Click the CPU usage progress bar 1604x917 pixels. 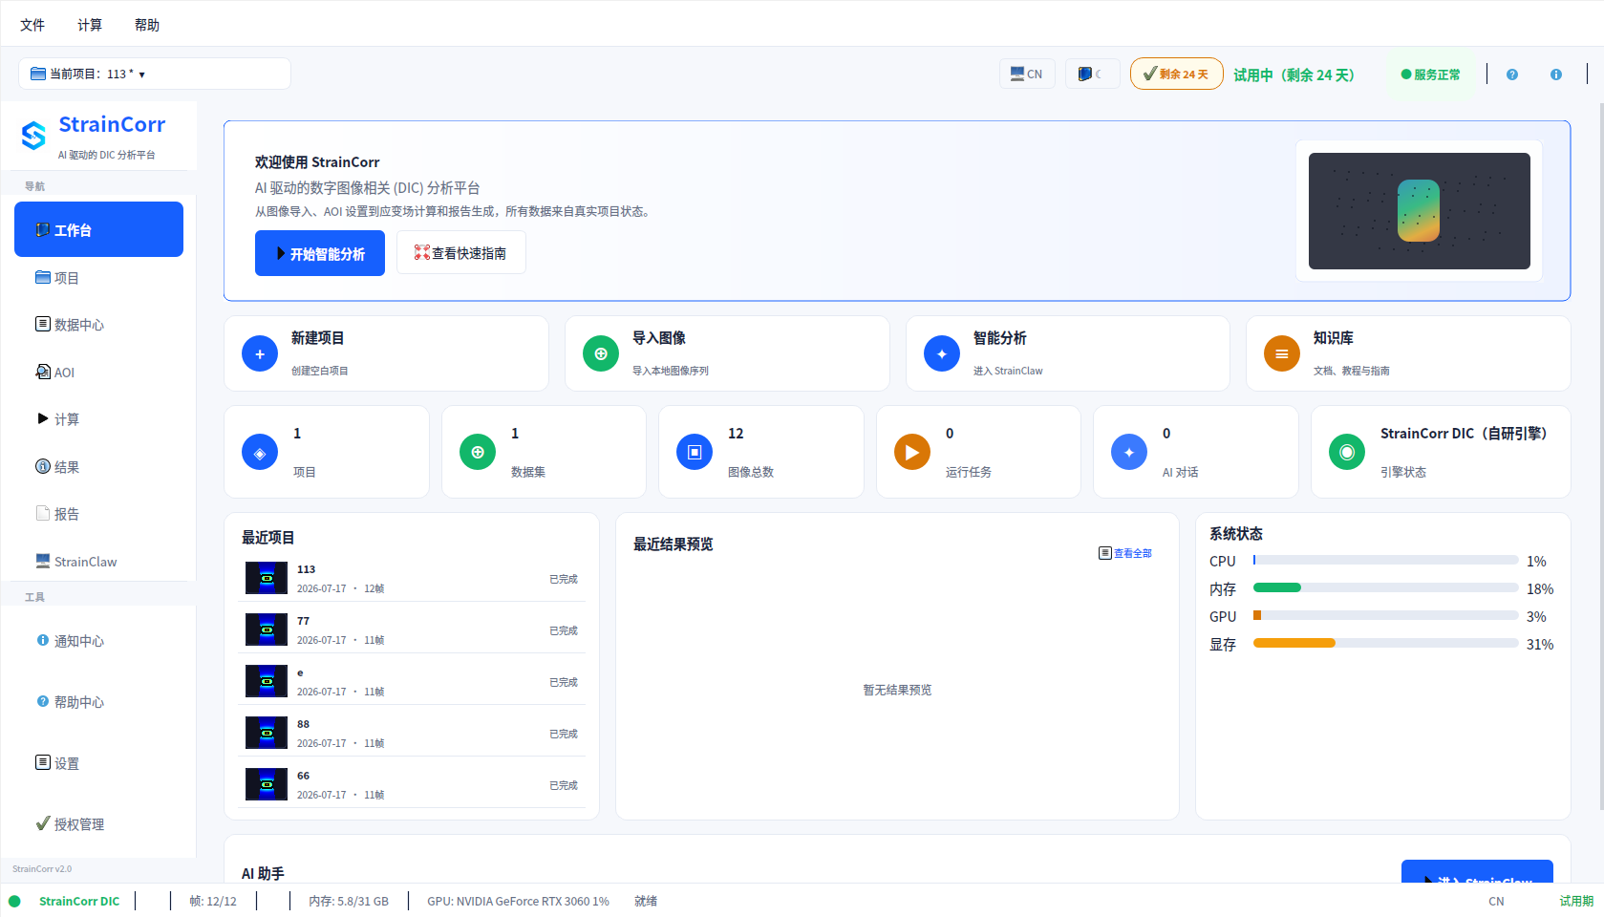pyautogui.click(x=1385, y=561)
